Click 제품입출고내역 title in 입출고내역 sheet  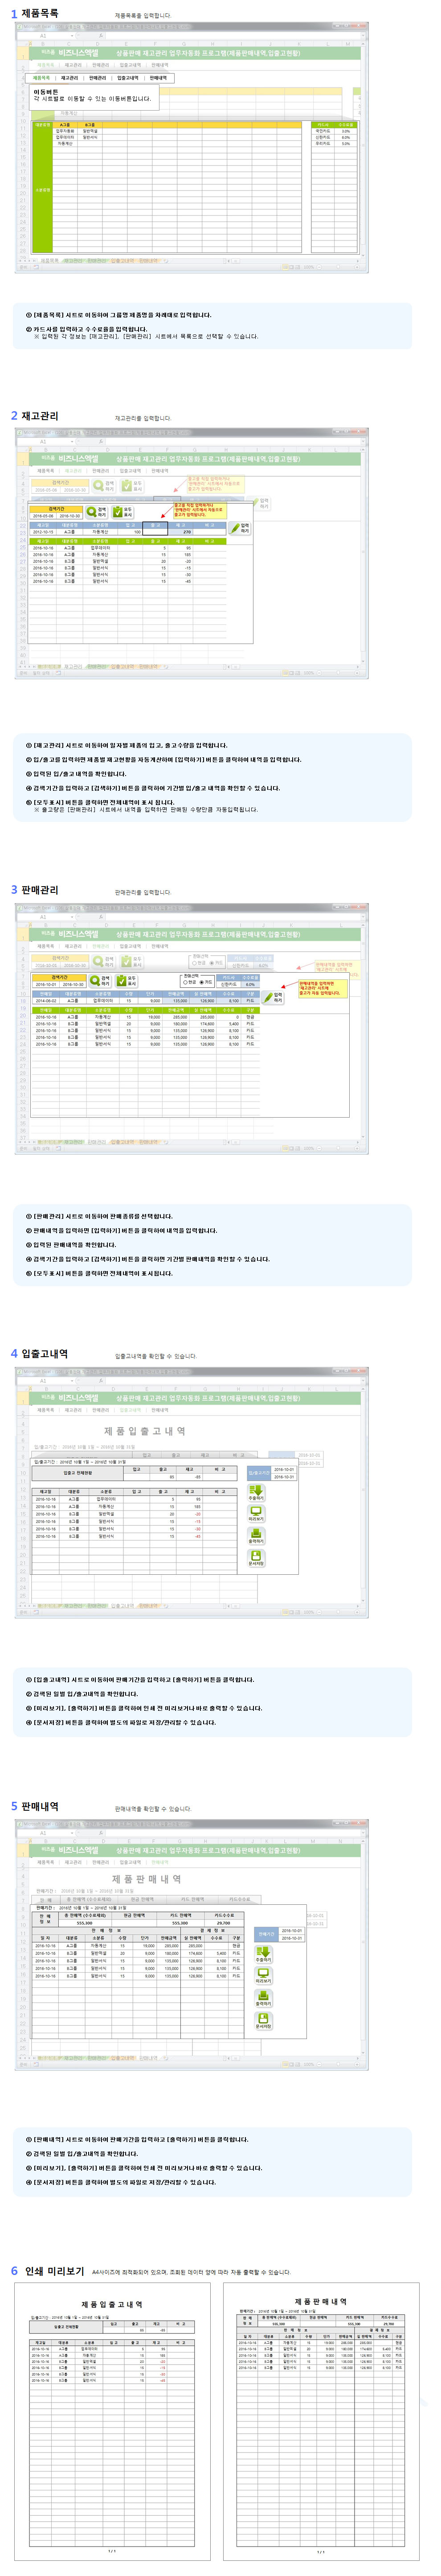click(x=145, y=1431)
